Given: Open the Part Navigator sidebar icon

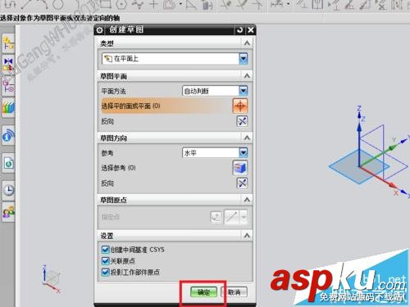Looking at the screenshot, I should (8, 86).
